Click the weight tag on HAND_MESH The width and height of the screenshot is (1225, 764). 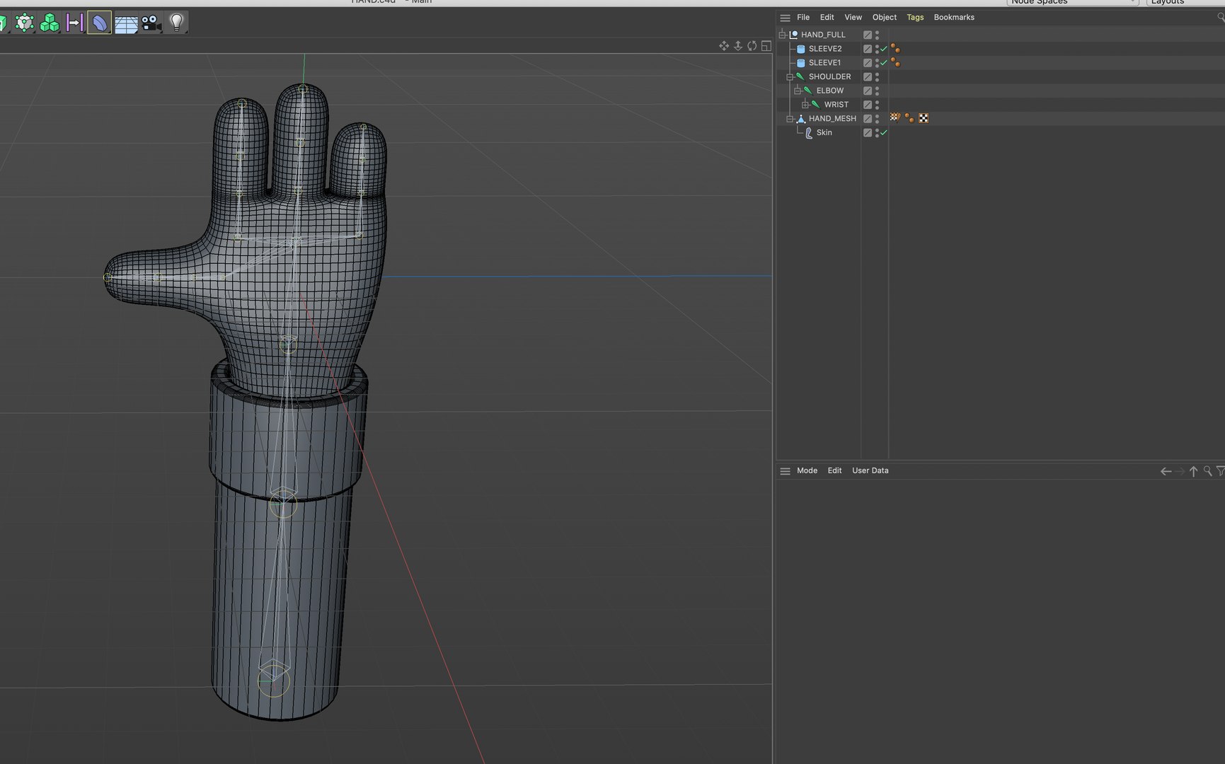pos(895,118)
